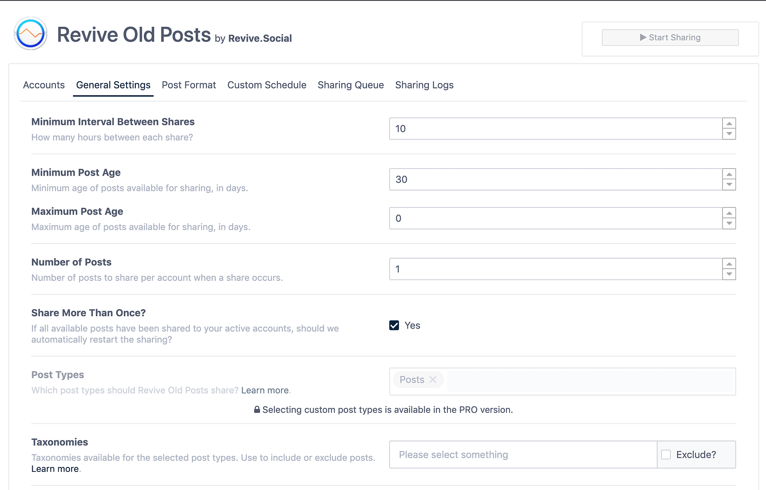The height and width of the screenshot is (490, 766).
Task: Switch to the Accounts tab
Action: pos(44,85)
